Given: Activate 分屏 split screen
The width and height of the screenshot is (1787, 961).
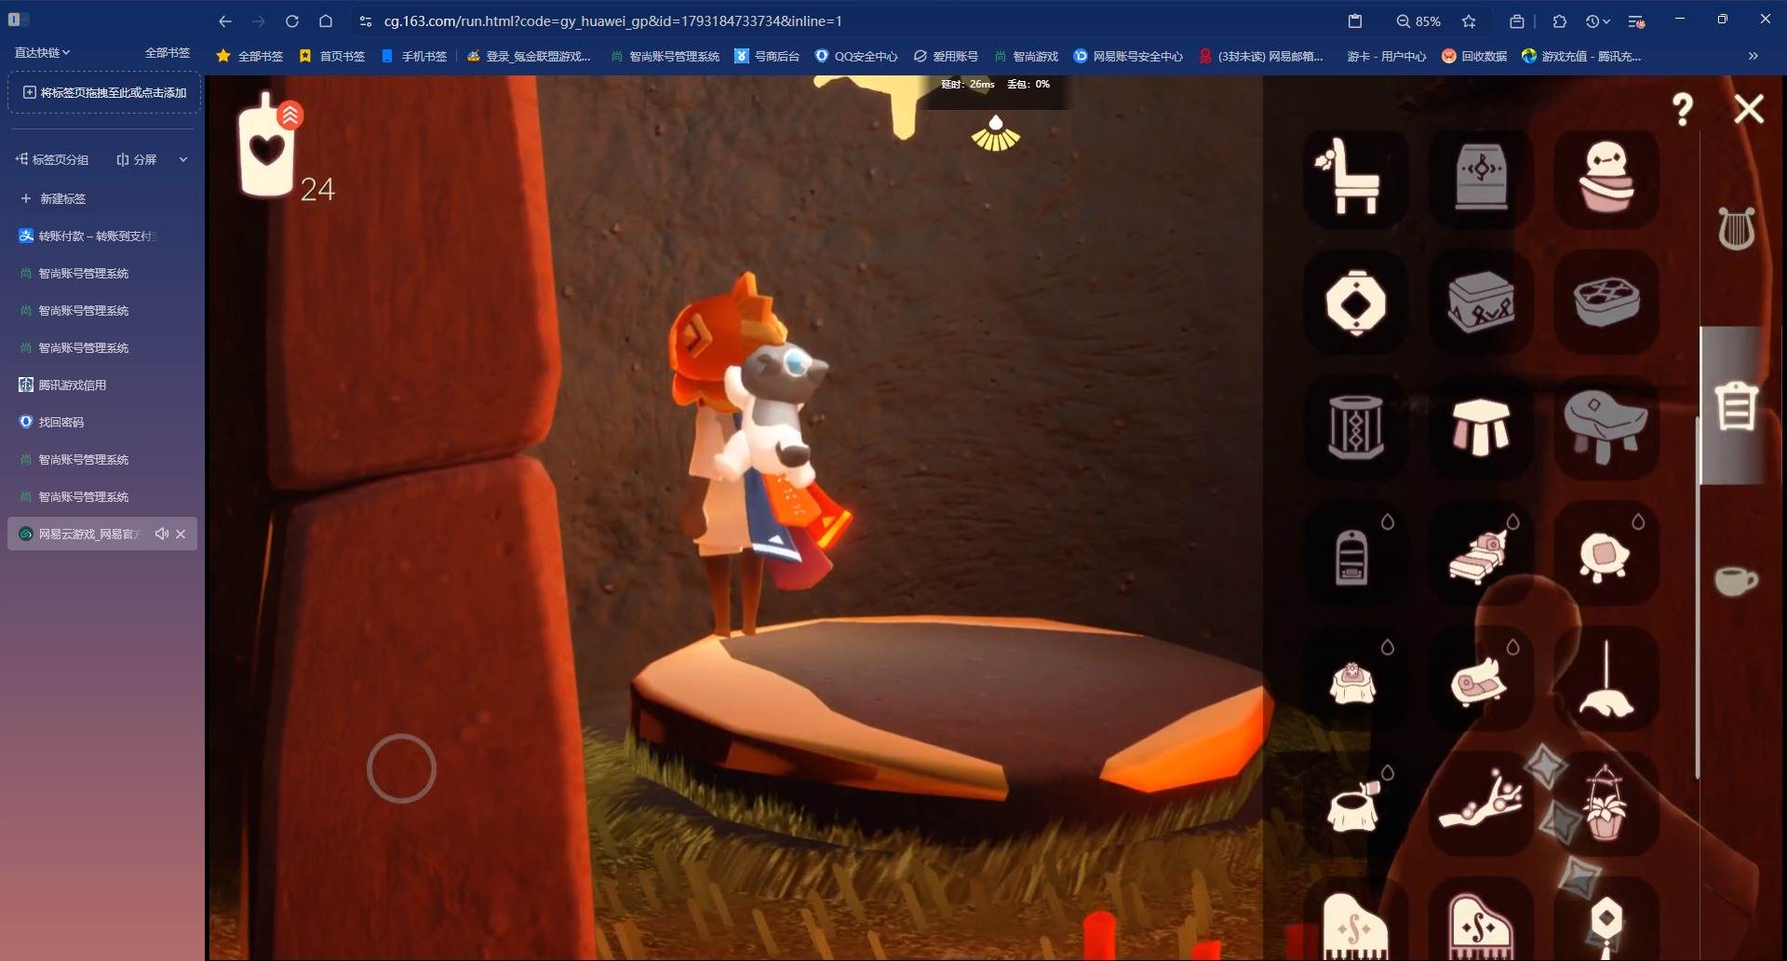Looking at the screenshot, I should [x=136, y=159].
